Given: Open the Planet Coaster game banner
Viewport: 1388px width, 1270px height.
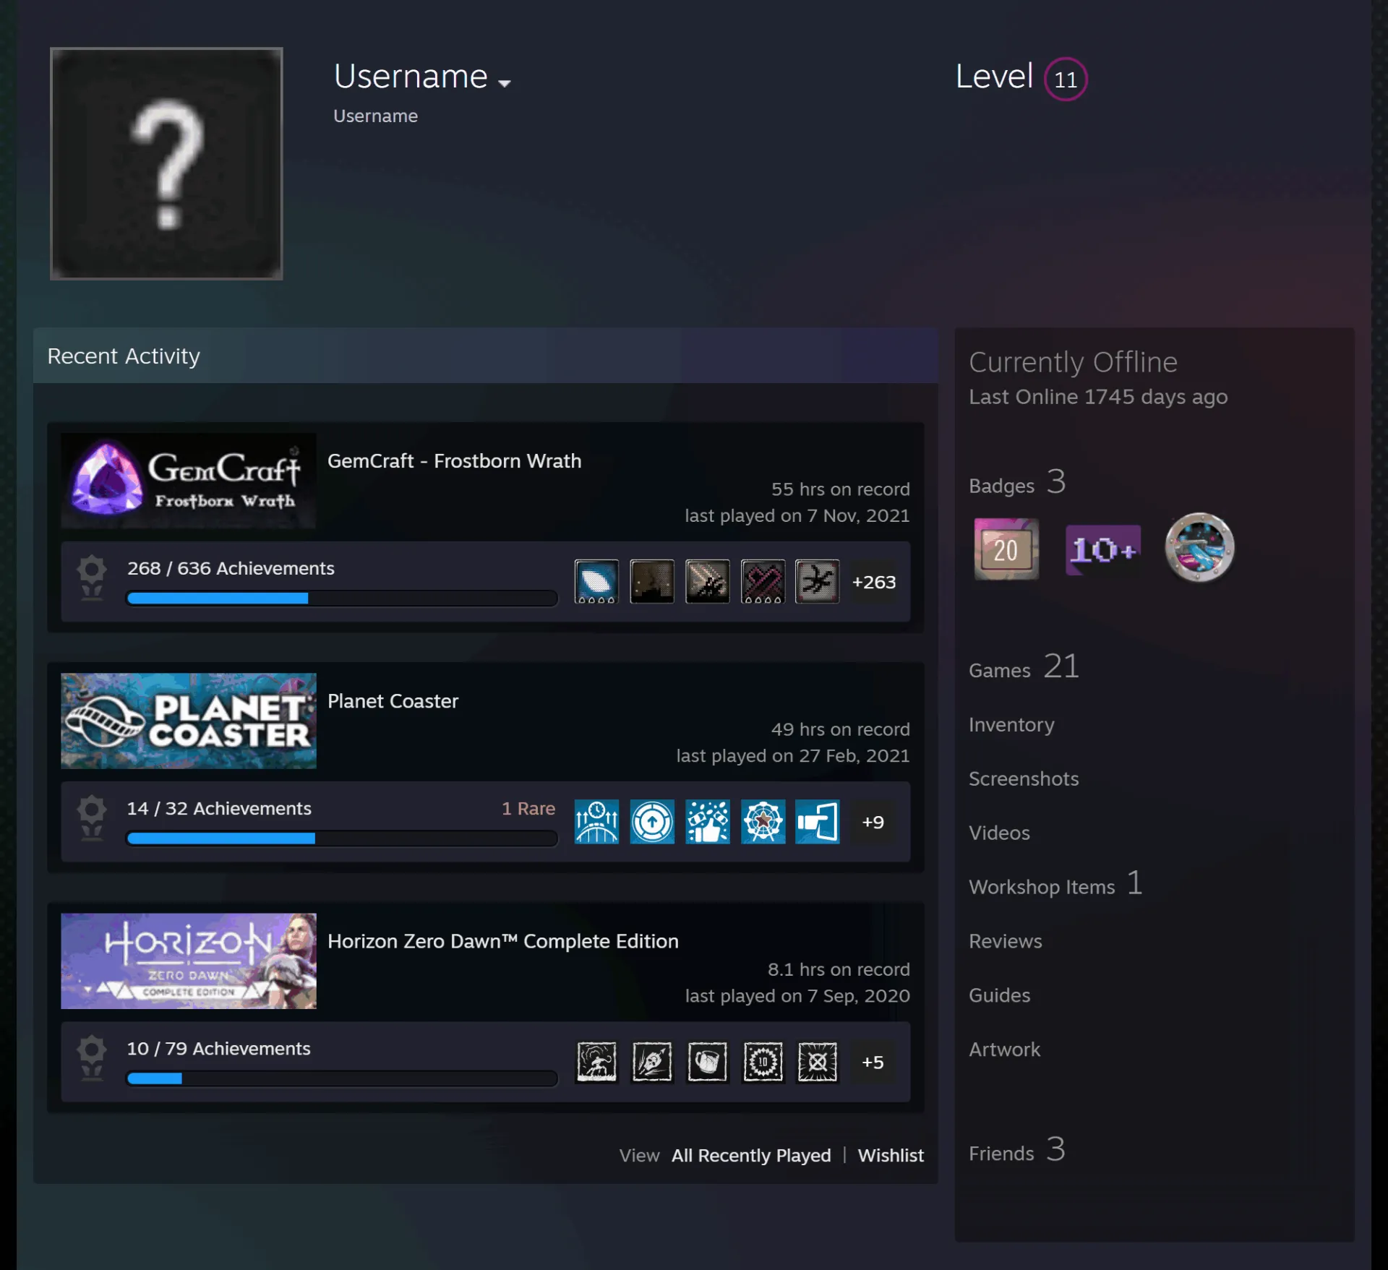Looking at the screenshot, I should 188,721.
